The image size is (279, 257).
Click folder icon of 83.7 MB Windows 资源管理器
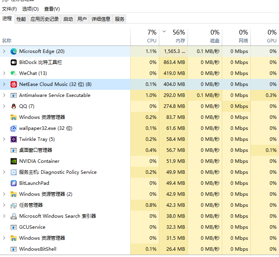click(x=14, y=117)
